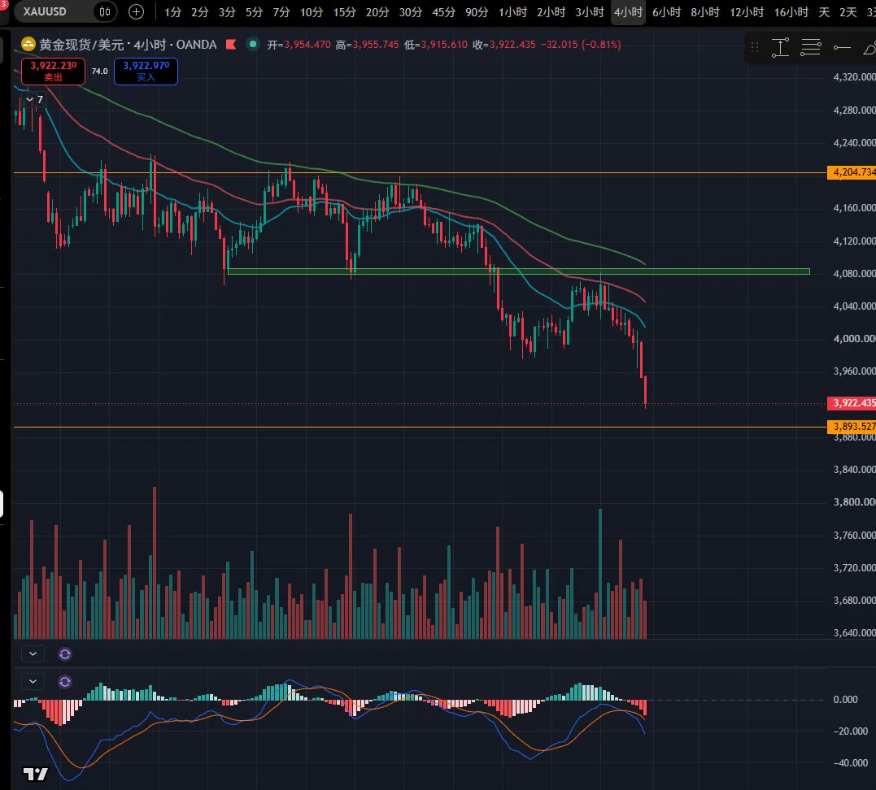Click the TradingView logo

[35, 774]
